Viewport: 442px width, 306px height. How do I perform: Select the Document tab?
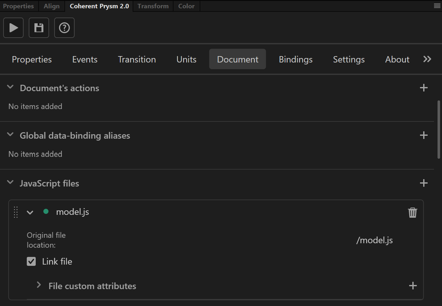click(x=238, y=59)
